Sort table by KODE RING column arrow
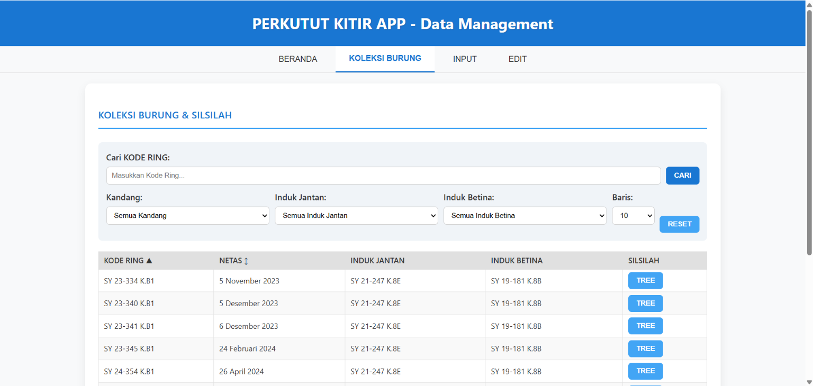 [149, 261]
